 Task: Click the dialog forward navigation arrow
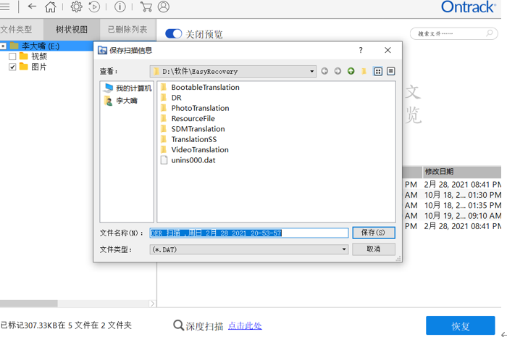[338, 71]
